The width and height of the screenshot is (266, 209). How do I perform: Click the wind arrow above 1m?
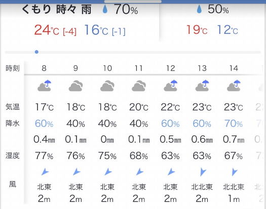[235, 172]
